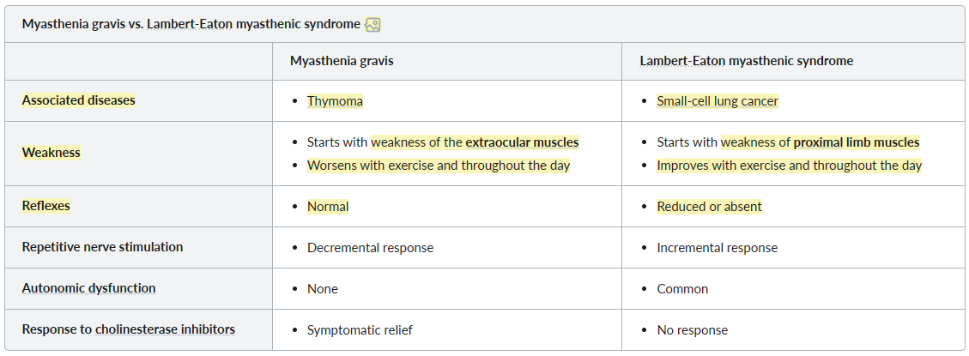Open Lambert-Eaton in the table title

click(x=190, y=24)
